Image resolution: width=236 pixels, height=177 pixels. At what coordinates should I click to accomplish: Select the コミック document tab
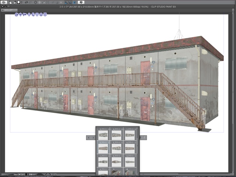[9, 10]
